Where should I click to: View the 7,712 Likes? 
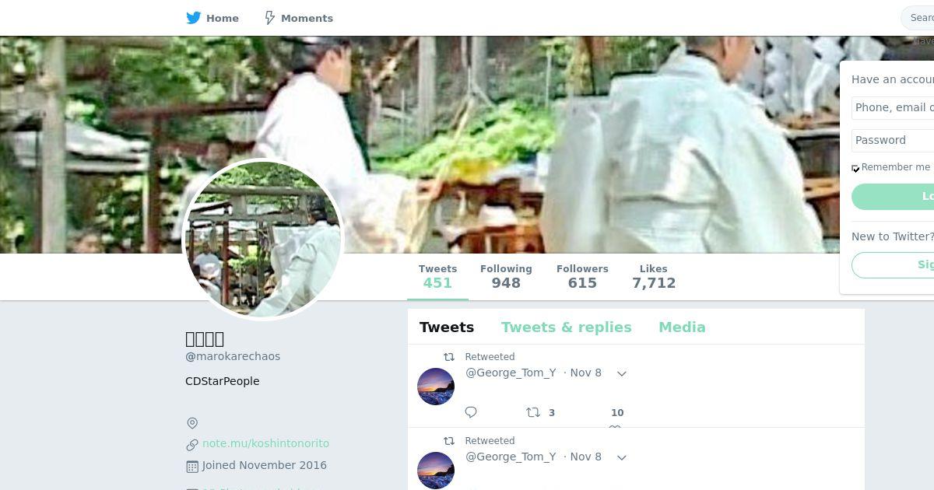(x=654, y=276)
